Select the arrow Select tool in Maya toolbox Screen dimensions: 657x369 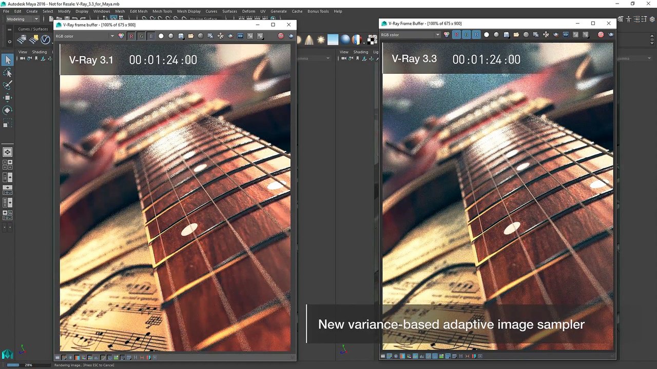[7, 60]
